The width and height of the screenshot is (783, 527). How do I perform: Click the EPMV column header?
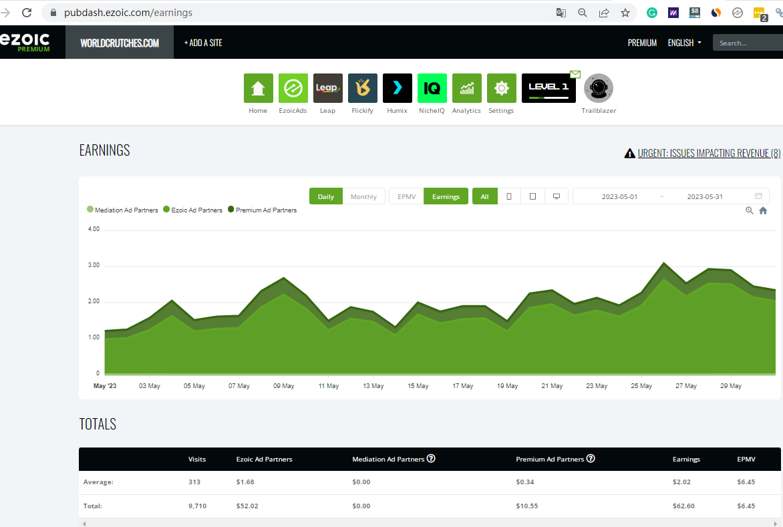click(746, 459)
